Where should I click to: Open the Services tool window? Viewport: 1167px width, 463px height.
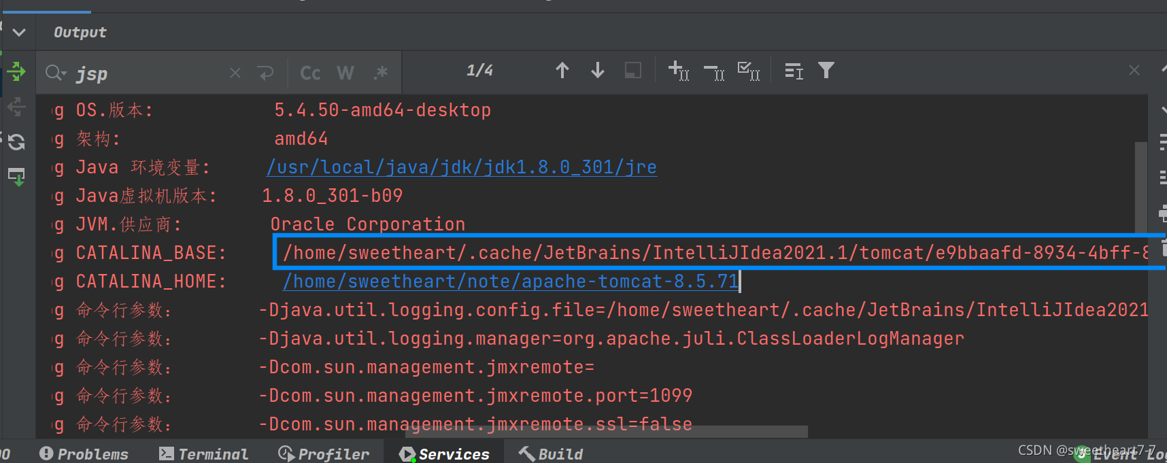coord(445,453)
